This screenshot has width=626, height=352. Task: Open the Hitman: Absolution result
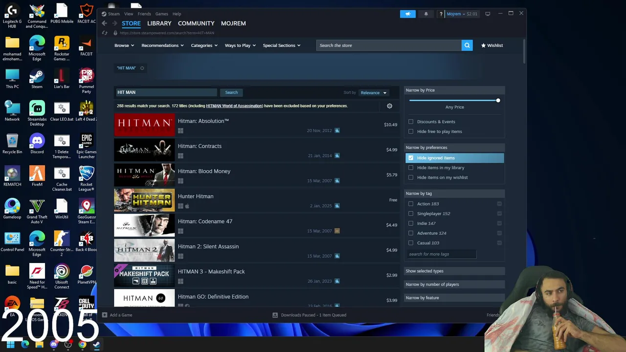click(x=257, y=125)
